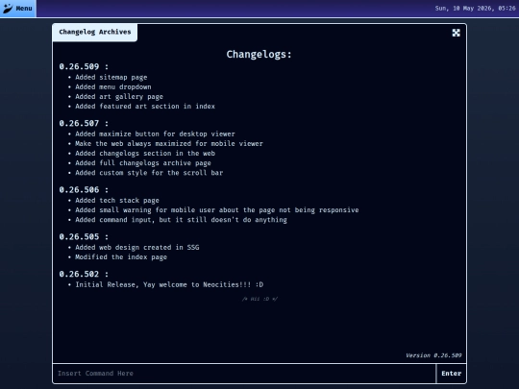This screenshot has width=519, height=389.
Task: Click the Changelogs: heading
Action: [259, 54]
